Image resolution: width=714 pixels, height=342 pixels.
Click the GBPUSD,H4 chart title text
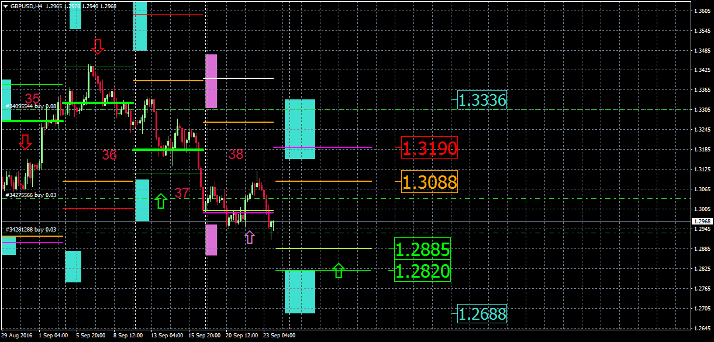click(x=26, y=6)
